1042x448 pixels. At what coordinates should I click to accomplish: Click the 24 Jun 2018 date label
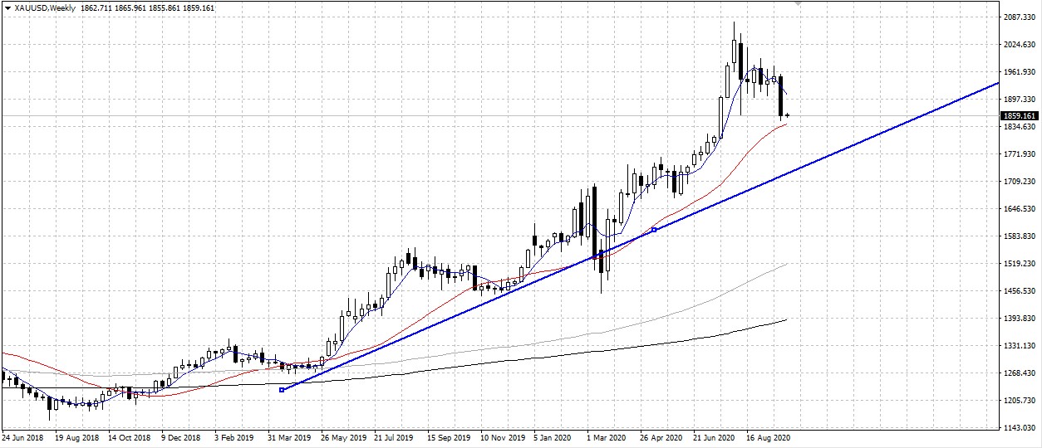(x=22, y=436)
